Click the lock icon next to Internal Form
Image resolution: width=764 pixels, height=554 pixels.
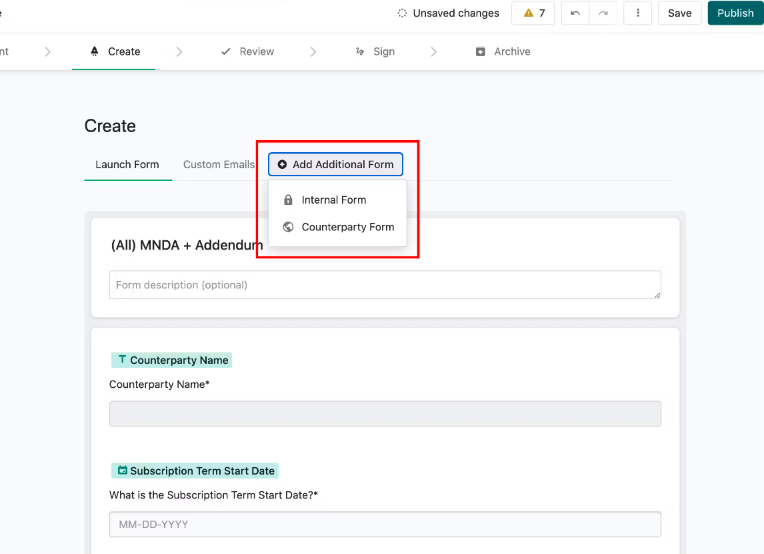288,200
